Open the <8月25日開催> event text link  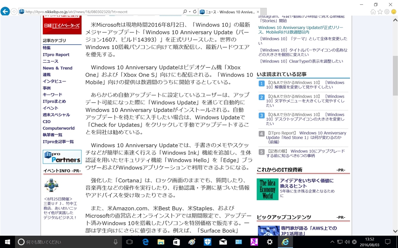60,208
